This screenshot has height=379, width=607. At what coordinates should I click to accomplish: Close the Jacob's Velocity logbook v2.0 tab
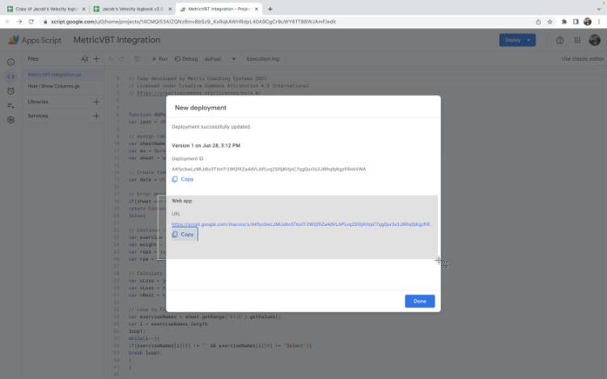[170, 9]
